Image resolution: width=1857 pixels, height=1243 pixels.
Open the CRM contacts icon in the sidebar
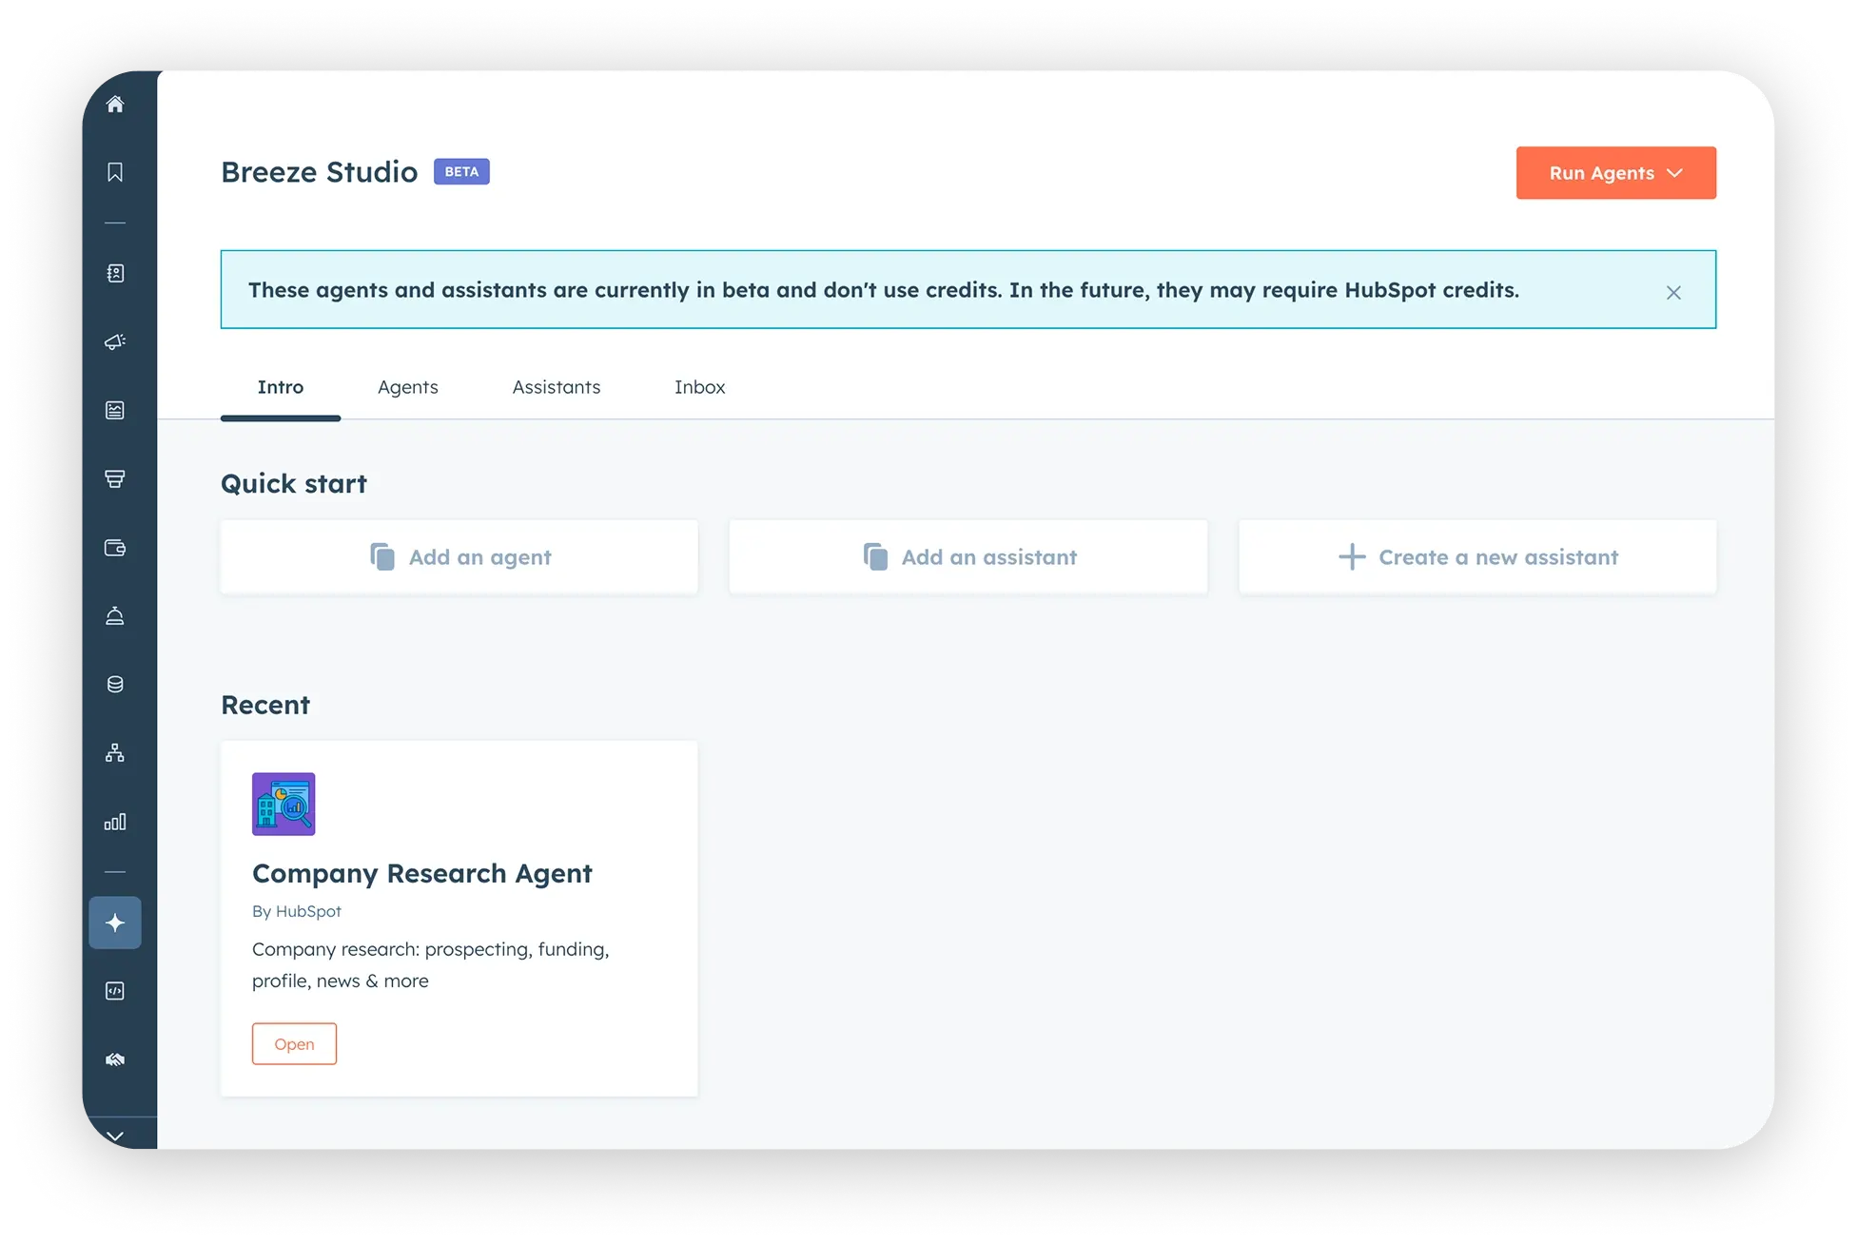[115, 274]
